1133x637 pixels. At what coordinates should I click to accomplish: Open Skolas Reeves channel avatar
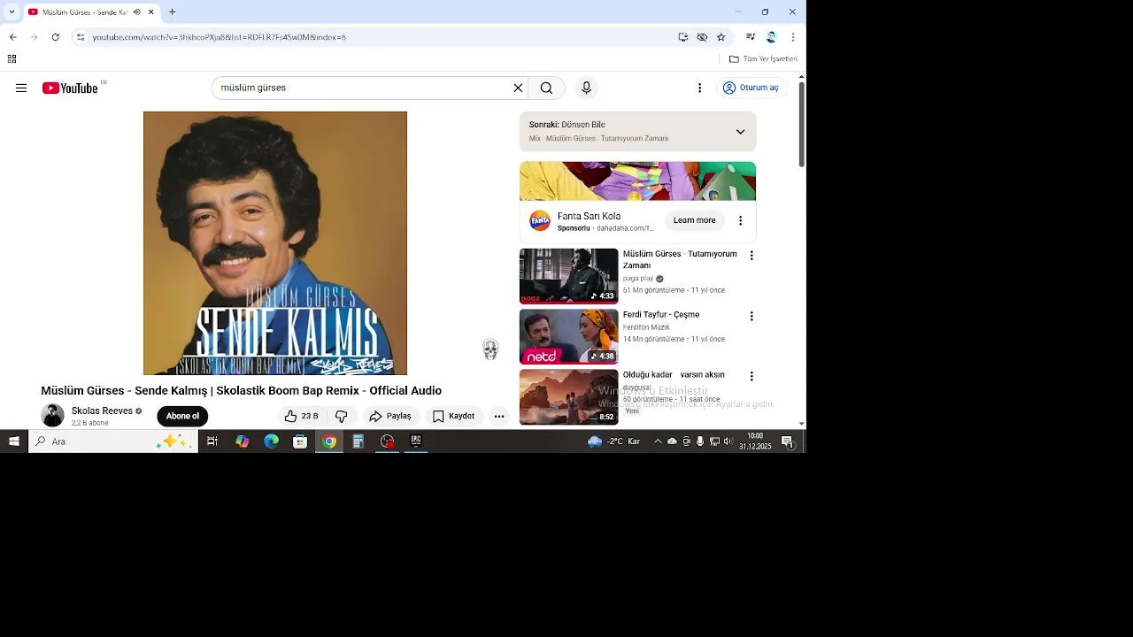(52, 416)
